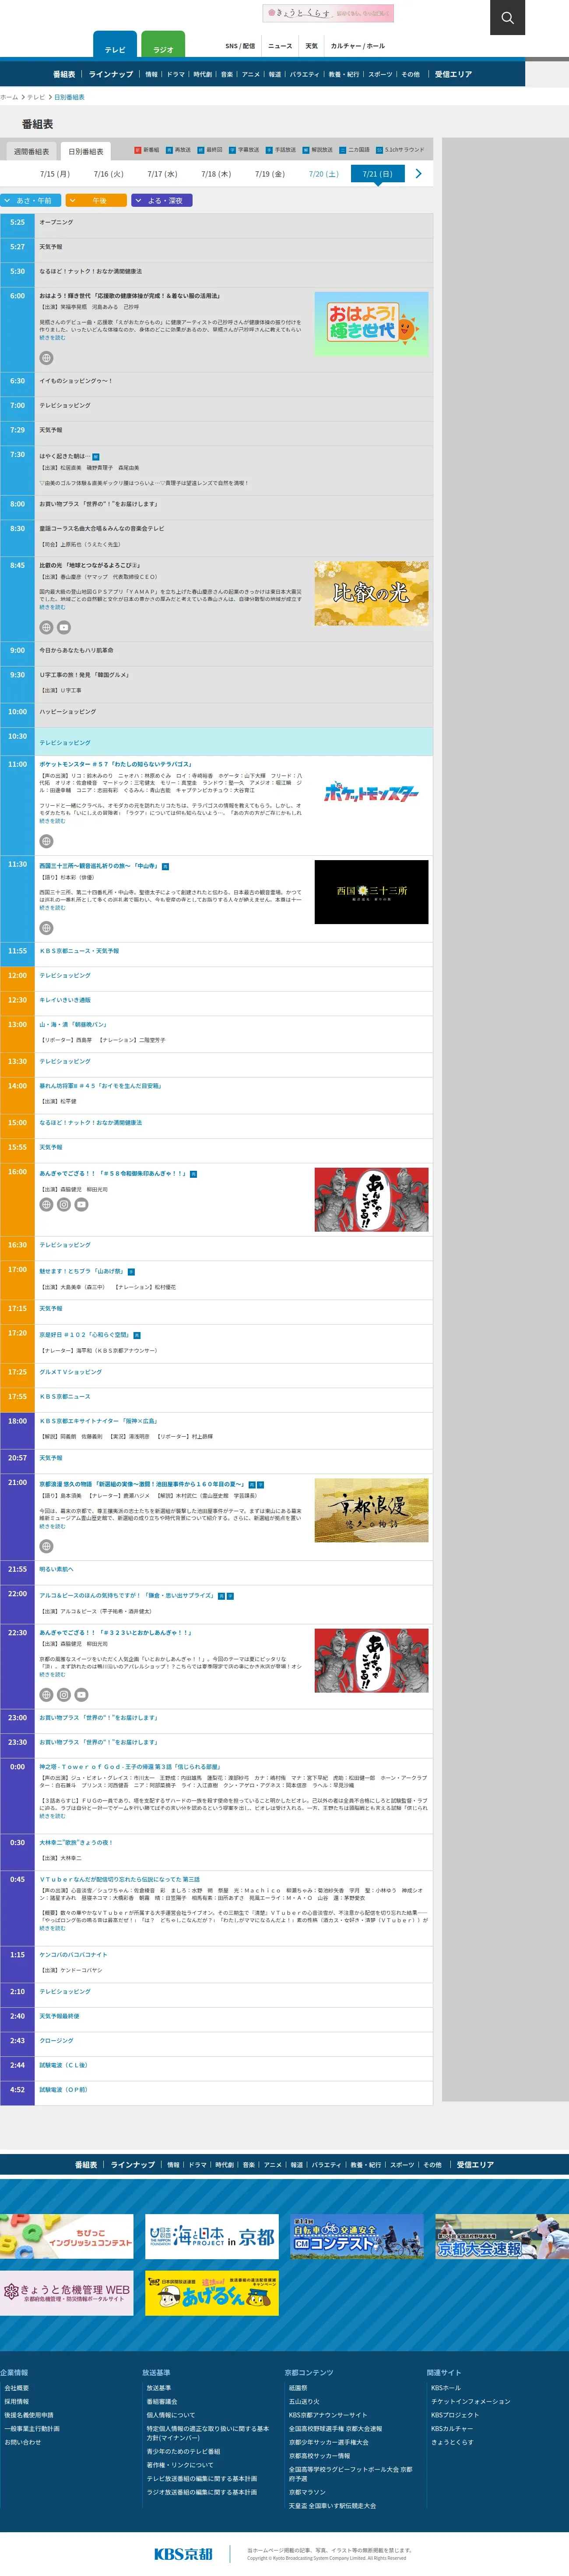
Task: Open 比叡の光 program thumbnail
Action: click(371, 593)
